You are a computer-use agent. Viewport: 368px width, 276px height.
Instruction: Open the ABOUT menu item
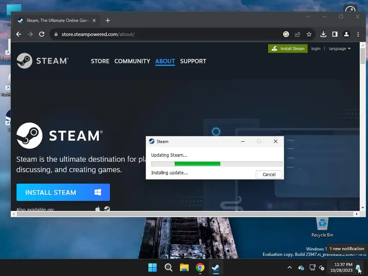(165, 61)
